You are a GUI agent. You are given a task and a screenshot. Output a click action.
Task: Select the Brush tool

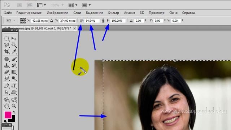point(14,59)
